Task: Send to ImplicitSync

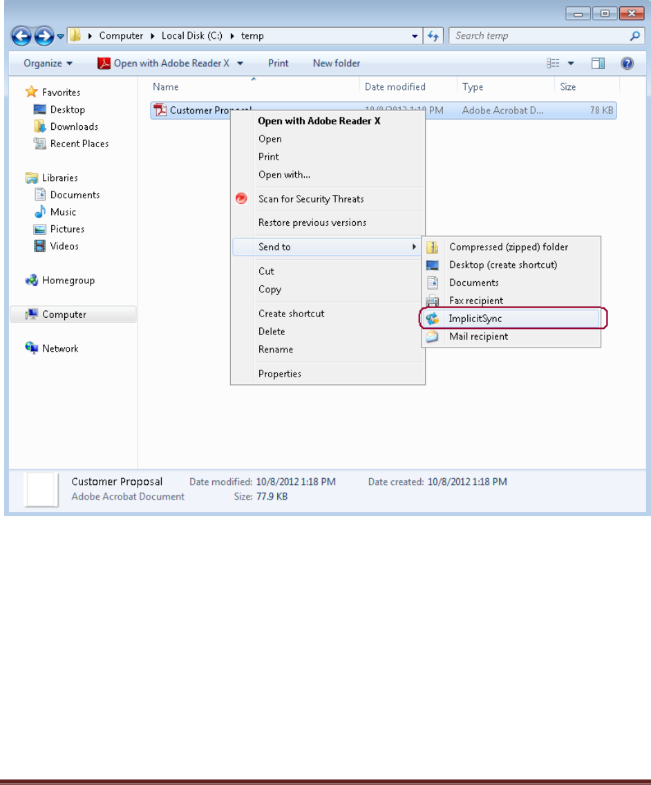Action: 511,319
